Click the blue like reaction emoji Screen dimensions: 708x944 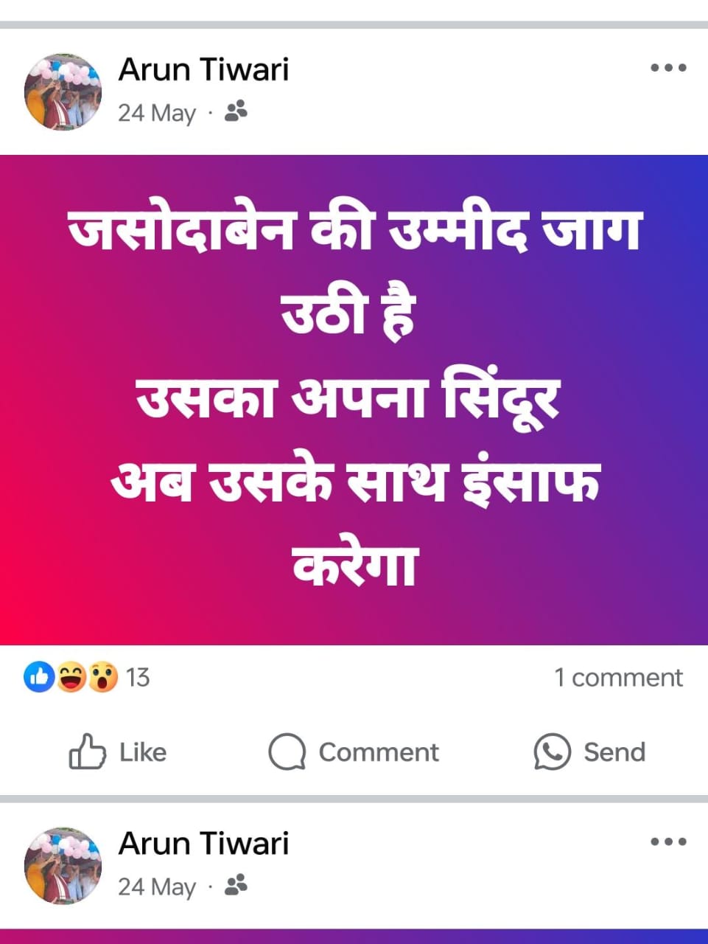40,677
